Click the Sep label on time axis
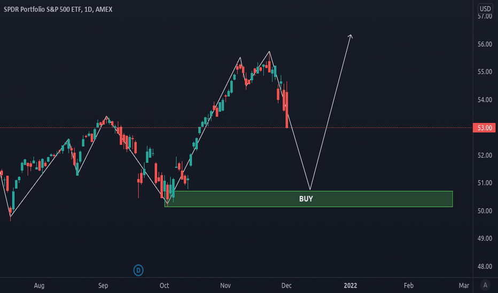Image resolution: width=498 pixels, height=293 pixels. [103, 286]
